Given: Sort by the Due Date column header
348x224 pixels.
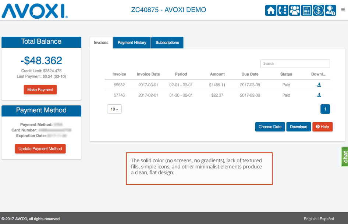Looking at the screenshot, I should point(250,74).
